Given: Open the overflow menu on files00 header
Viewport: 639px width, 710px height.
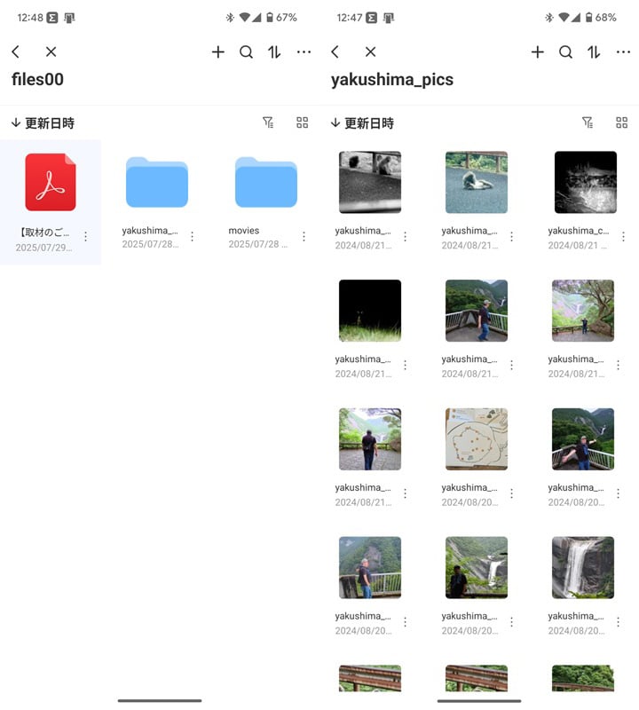Looking at the screenshot, I should 304,52.
